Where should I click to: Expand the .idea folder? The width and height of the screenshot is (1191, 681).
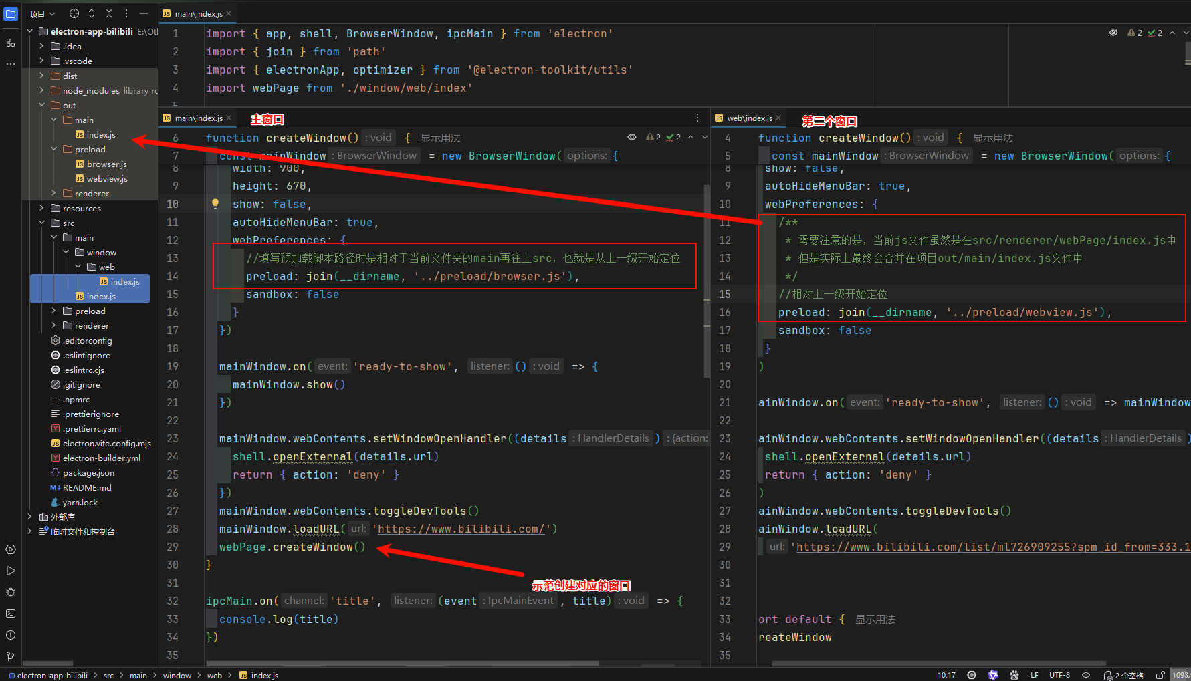(42, 46)
